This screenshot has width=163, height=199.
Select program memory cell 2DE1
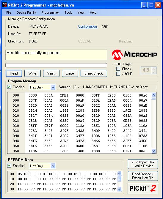pos(64,95)
